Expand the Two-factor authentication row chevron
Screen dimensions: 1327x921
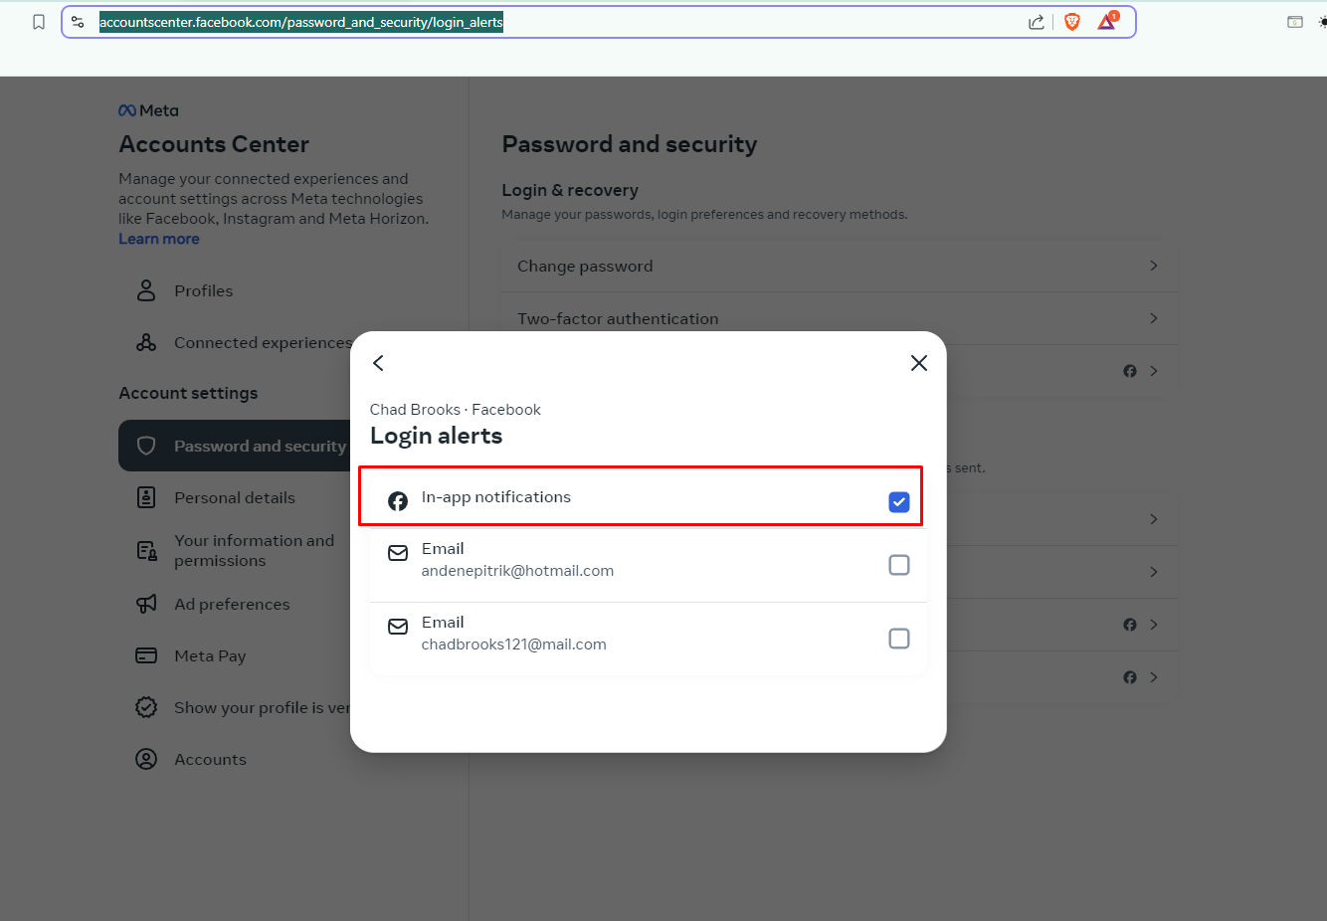click(x=1153, y=318)
